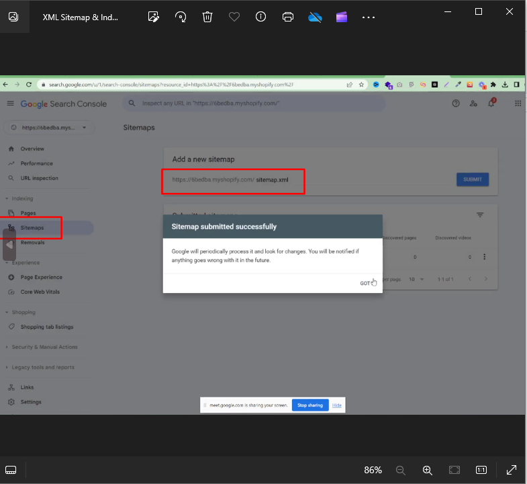The image size is (527, 484).
Task: Fit image to window icon
Action: (454, 470)
